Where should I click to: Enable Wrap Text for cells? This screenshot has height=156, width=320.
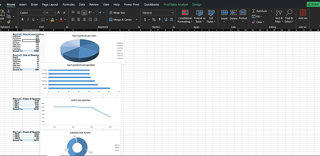[117, 13]
